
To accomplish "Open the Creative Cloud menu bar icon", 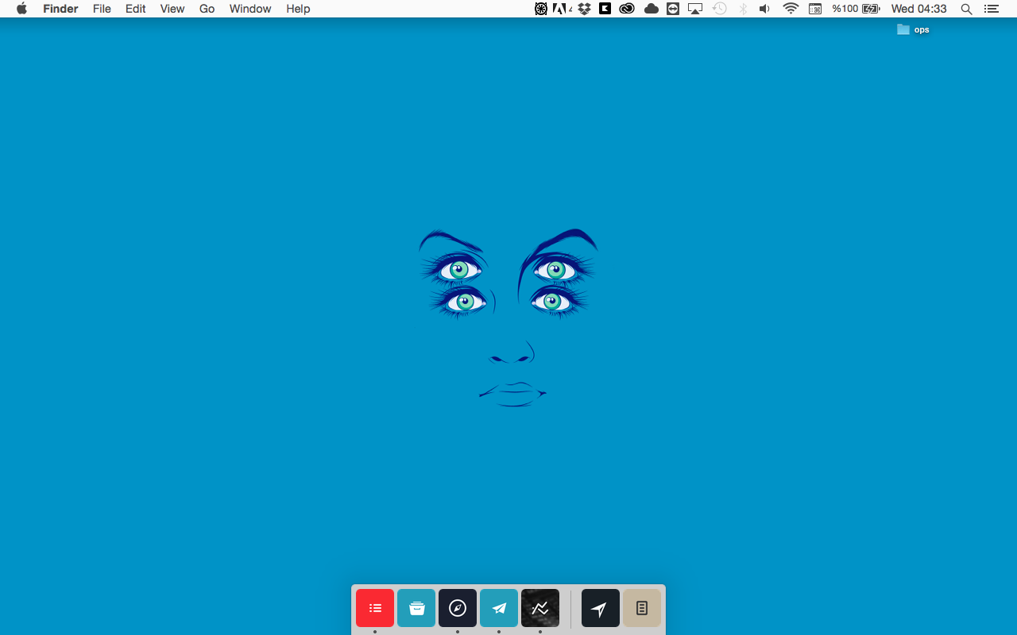I will coord(627,9).
